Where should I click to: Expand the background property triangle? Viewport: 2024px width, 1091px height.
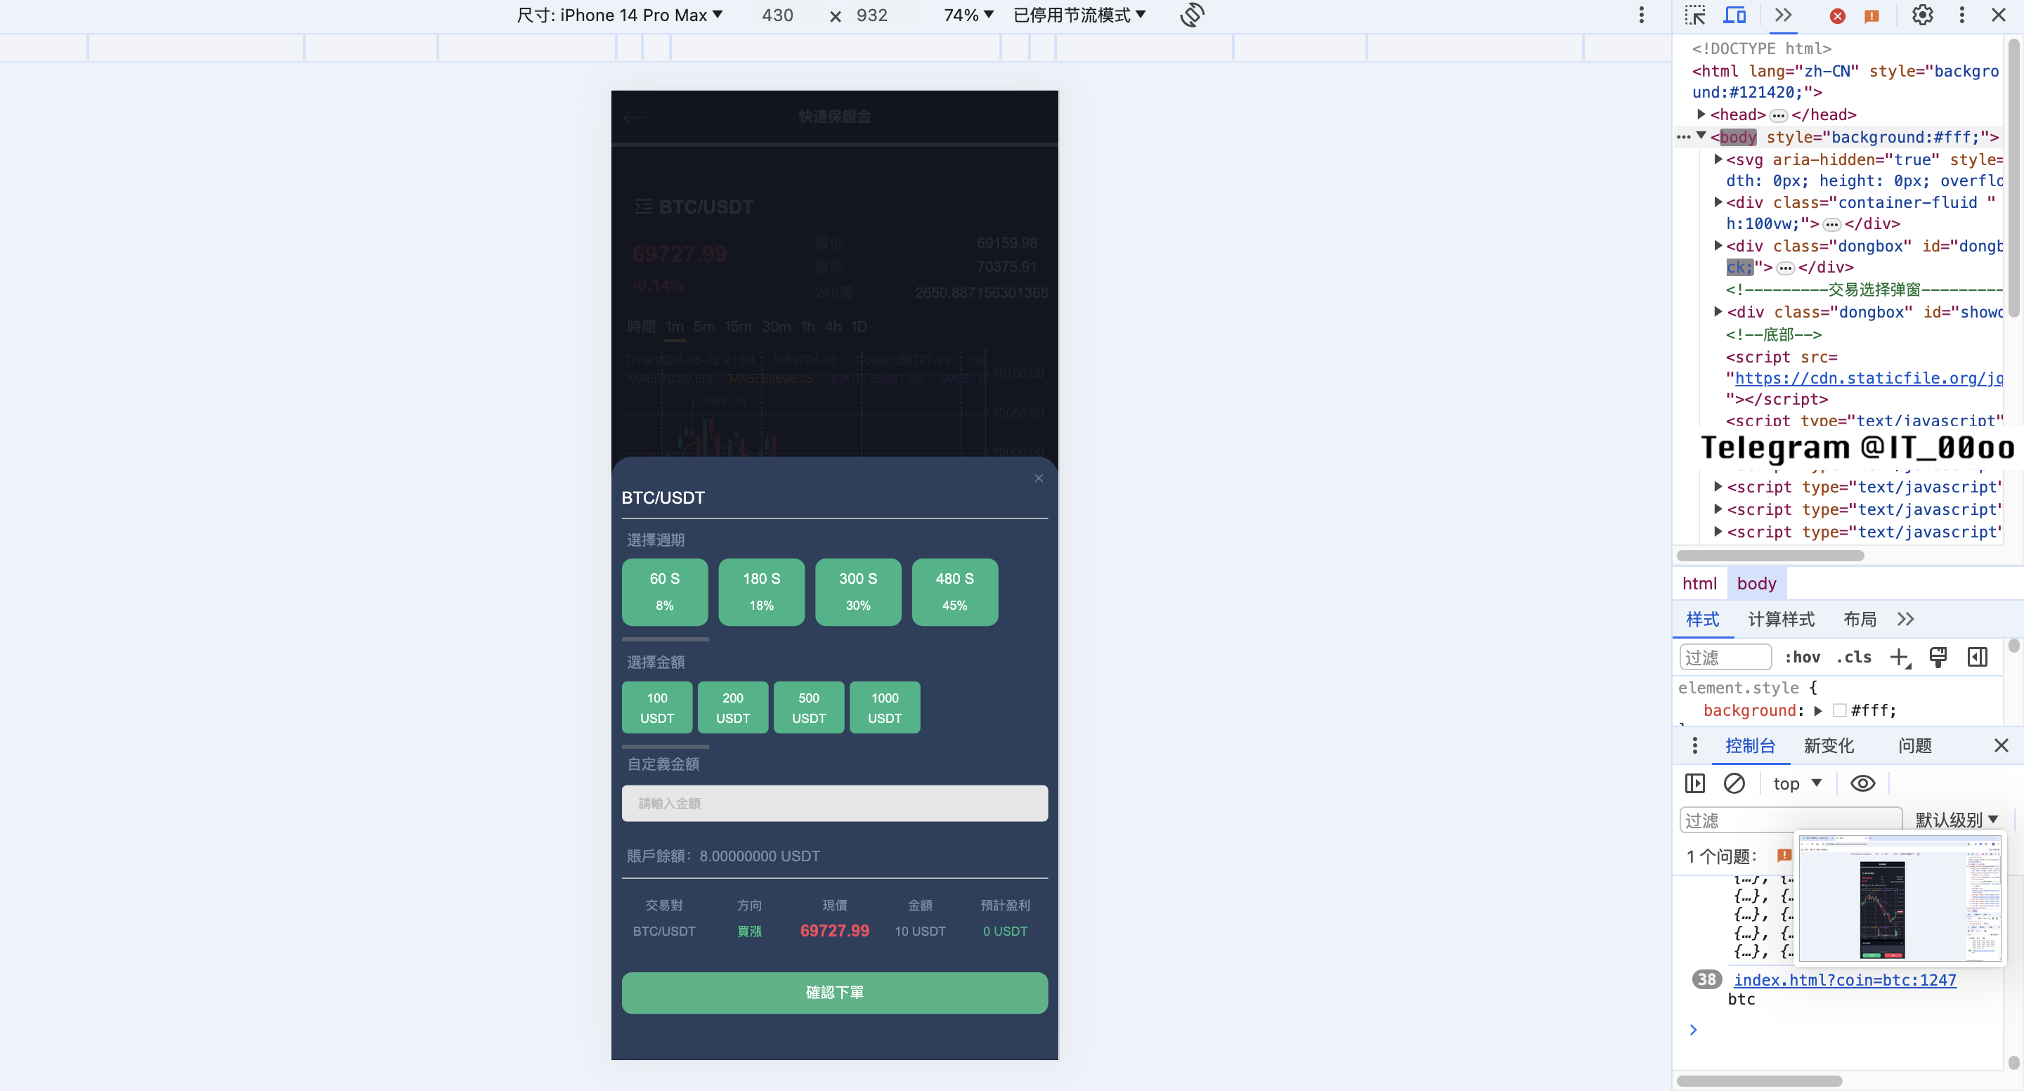point(1818,710)
